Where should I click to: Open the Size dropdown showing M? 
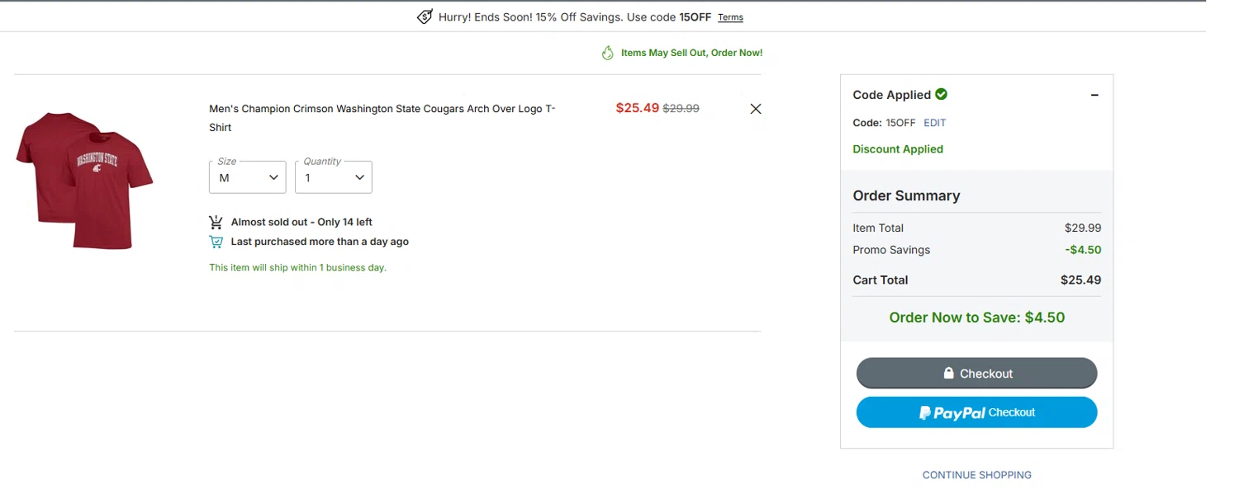point(248,177)
